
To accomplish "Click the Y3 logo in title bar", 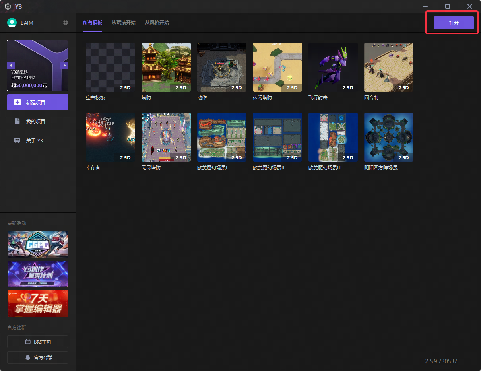I will (x=8, y=6).
